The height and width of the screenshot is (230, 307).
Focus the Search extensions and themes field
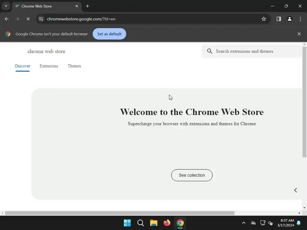pyautogui.click(x=252, y=51)
